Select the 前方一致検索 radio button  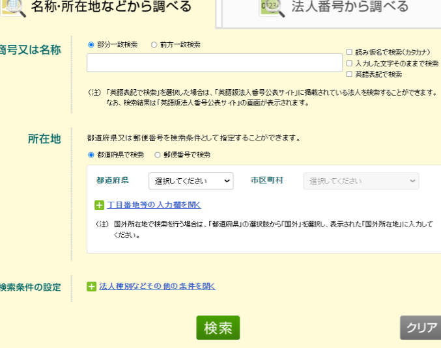(x=154, y=45)
